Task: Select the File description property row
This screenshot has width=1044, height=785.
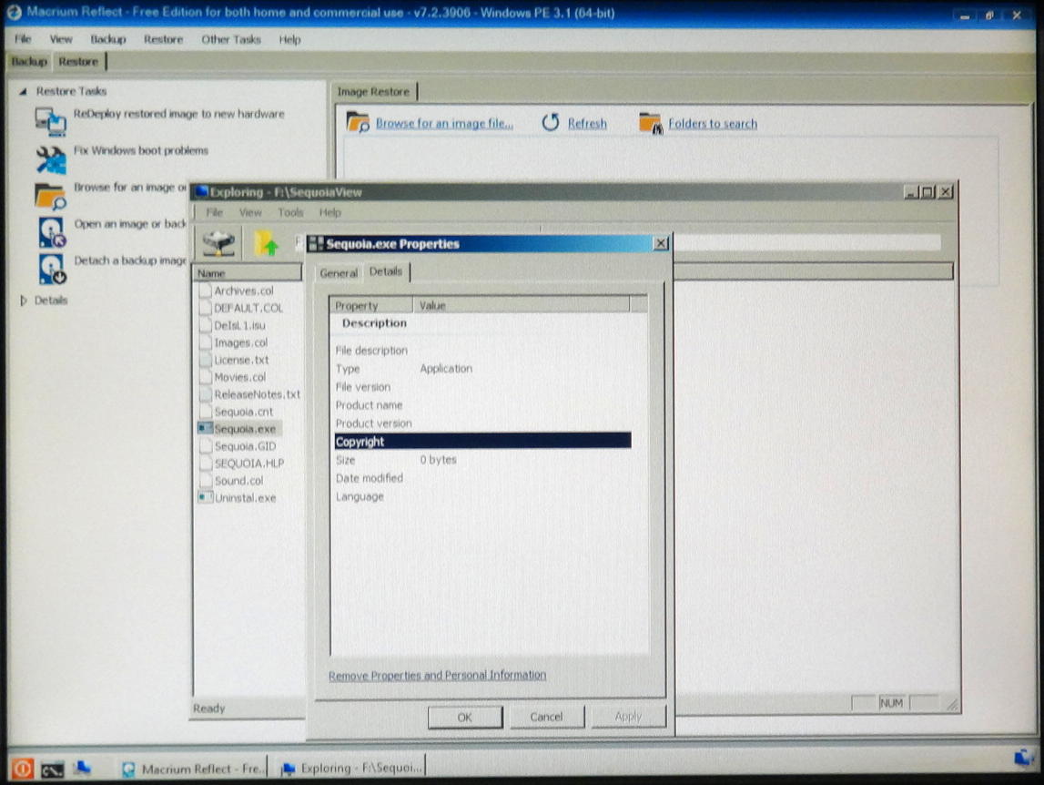Action: (x=482, y=350)
